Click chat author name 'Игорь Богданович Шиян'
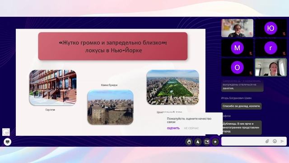The height and width of the screenshot is (163, 289). [236, 98]
